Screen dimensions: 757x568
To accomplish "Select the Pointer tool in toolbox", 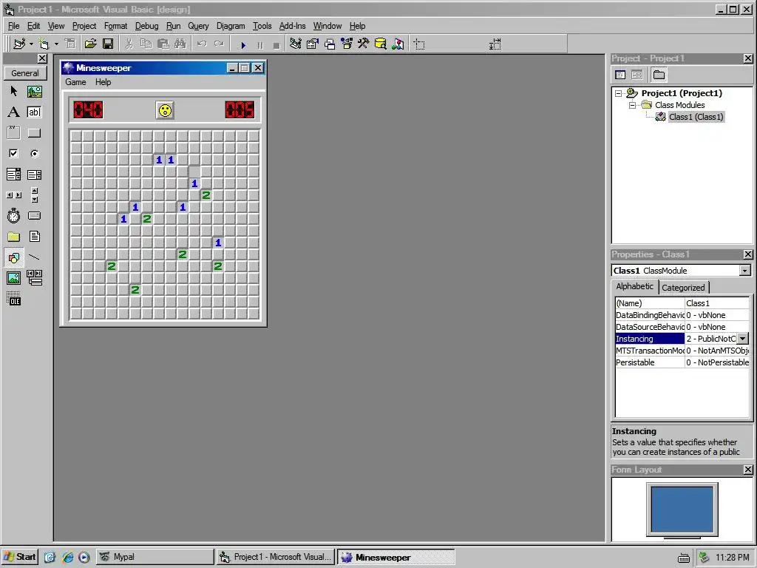I will (x=13, y=91).
